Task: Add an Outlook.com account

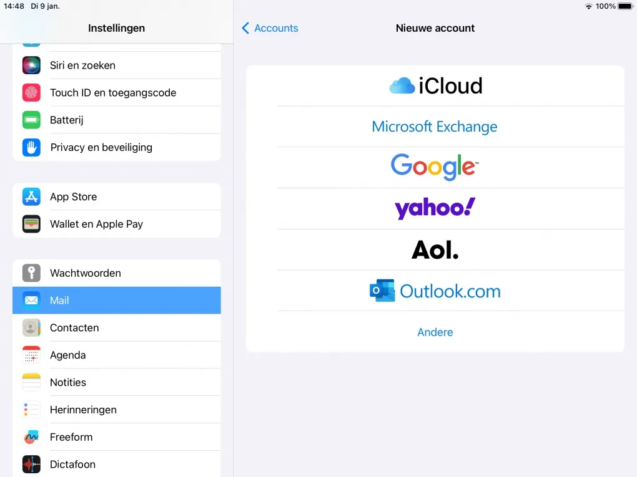Action: coord(435,291)
